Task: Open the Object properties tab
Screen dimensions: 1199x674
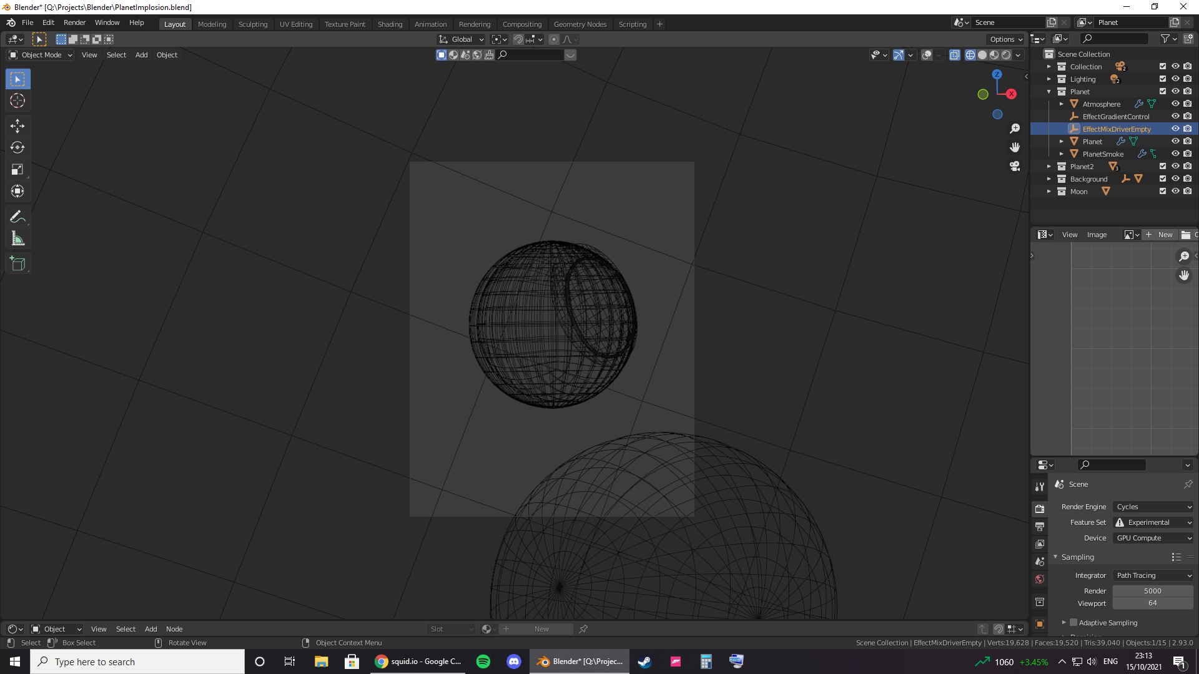Action: [1040, 624]
